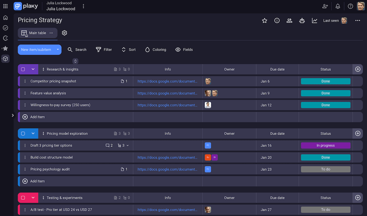This screenshot has height=216, width=367.
Task: Open notifications via the bell icon
Action: 337,6
